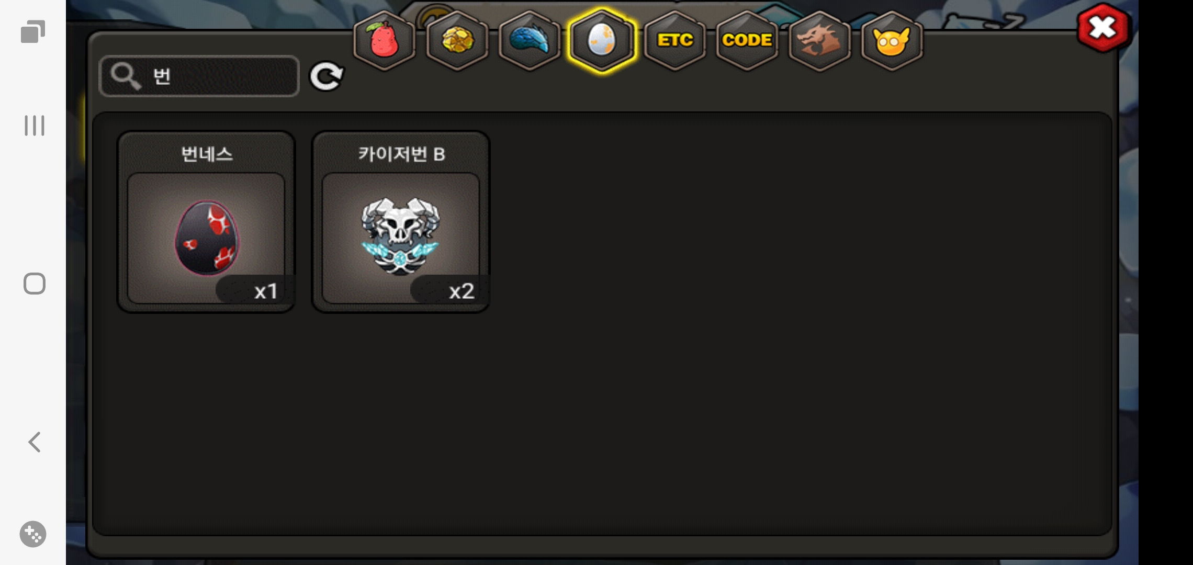Switch to the blue dragon scale tab
1193x565 pixels.
530,41
